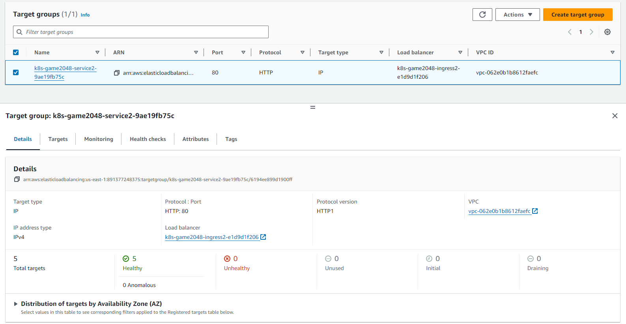The image size is (626, 324).
Task: Click the 'HTTP: 80' value
Action: tap(177, 211)
